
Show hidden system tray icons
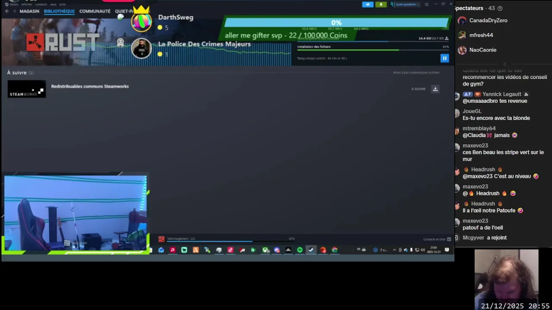pos(394,250)
